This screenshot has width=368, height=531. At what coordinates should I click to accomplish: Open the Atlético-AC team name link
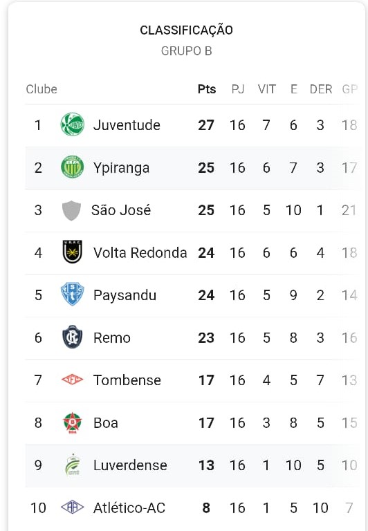coord(129,507)
